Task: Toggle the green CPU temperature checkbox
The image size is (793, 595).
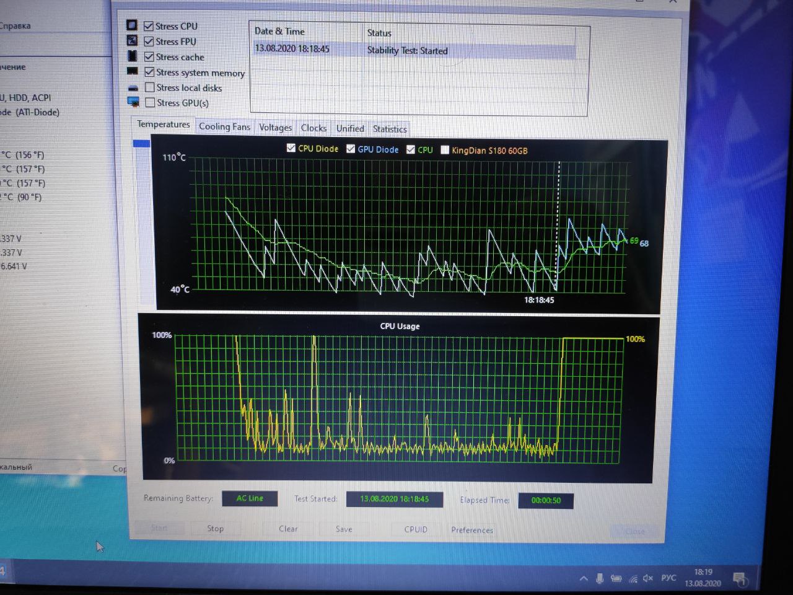Action: pyautogui.click(x=411, y=149)
